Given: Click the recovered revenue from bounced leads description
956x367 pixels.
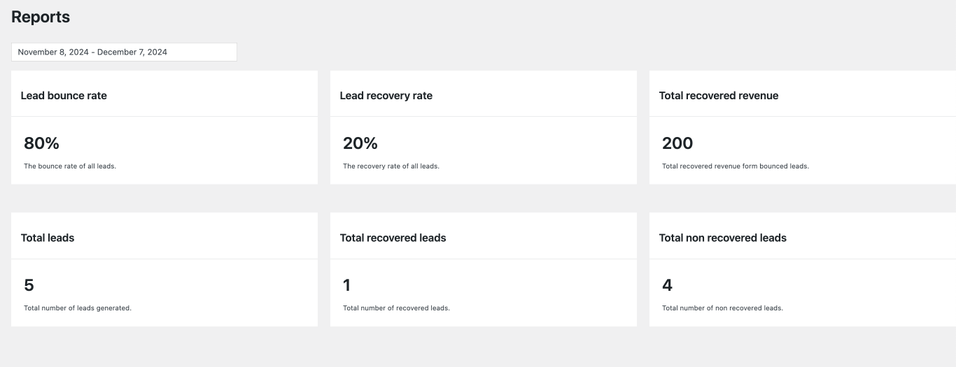Looking at the screenshot, I should coord(736,166).
